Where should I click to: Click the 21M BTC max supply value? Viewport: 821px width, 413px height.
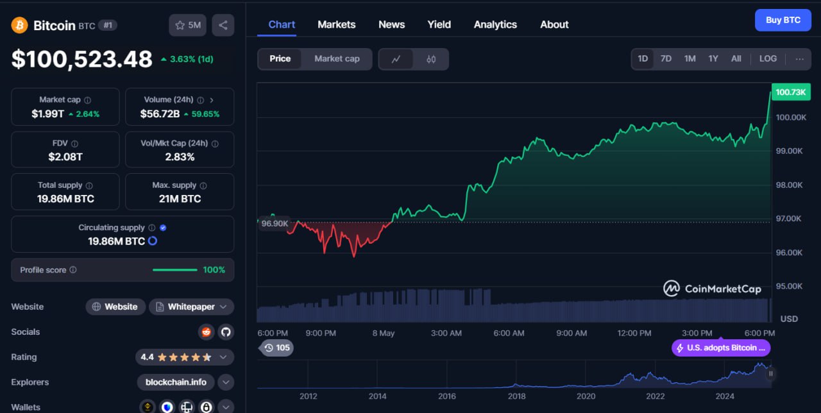coord(180,199)
